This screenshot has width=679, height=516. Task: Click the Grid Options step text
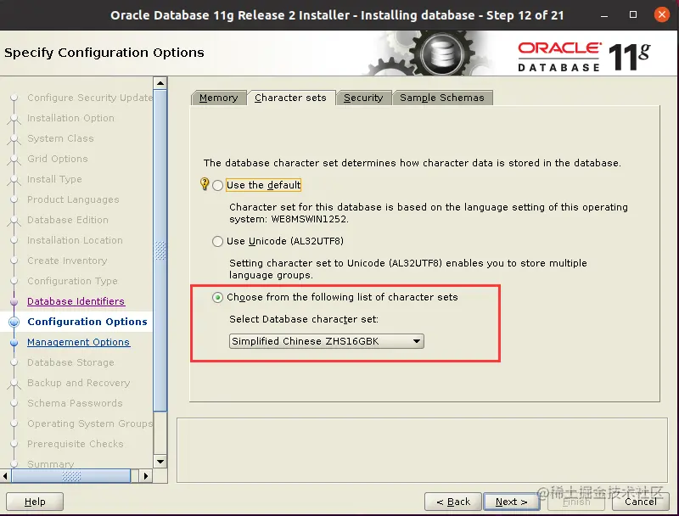[x=58, y=159]
